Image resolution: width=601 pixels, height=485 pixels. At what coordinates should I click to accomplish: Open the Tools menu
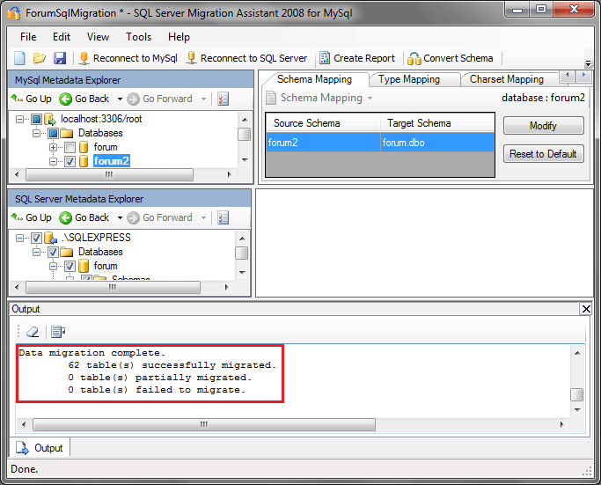(x=138, y=37)
